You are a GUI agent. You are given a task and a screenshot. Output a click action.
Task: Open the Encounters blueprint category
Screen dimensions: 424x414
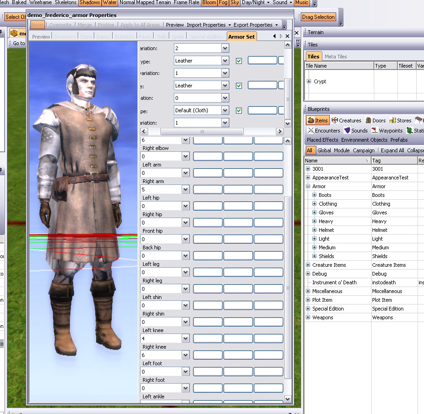[324, 131]
